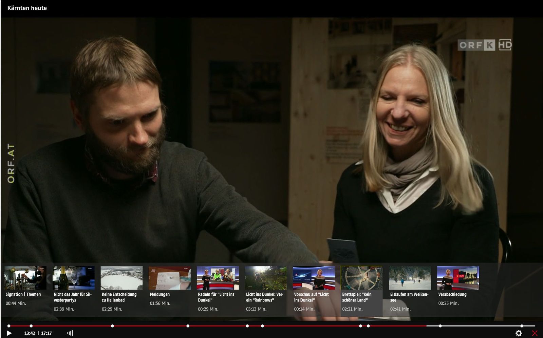Play the 'Radeln für Licht ins Dunkel' segment
Screen dimensions: 543x338
point(218,278)
